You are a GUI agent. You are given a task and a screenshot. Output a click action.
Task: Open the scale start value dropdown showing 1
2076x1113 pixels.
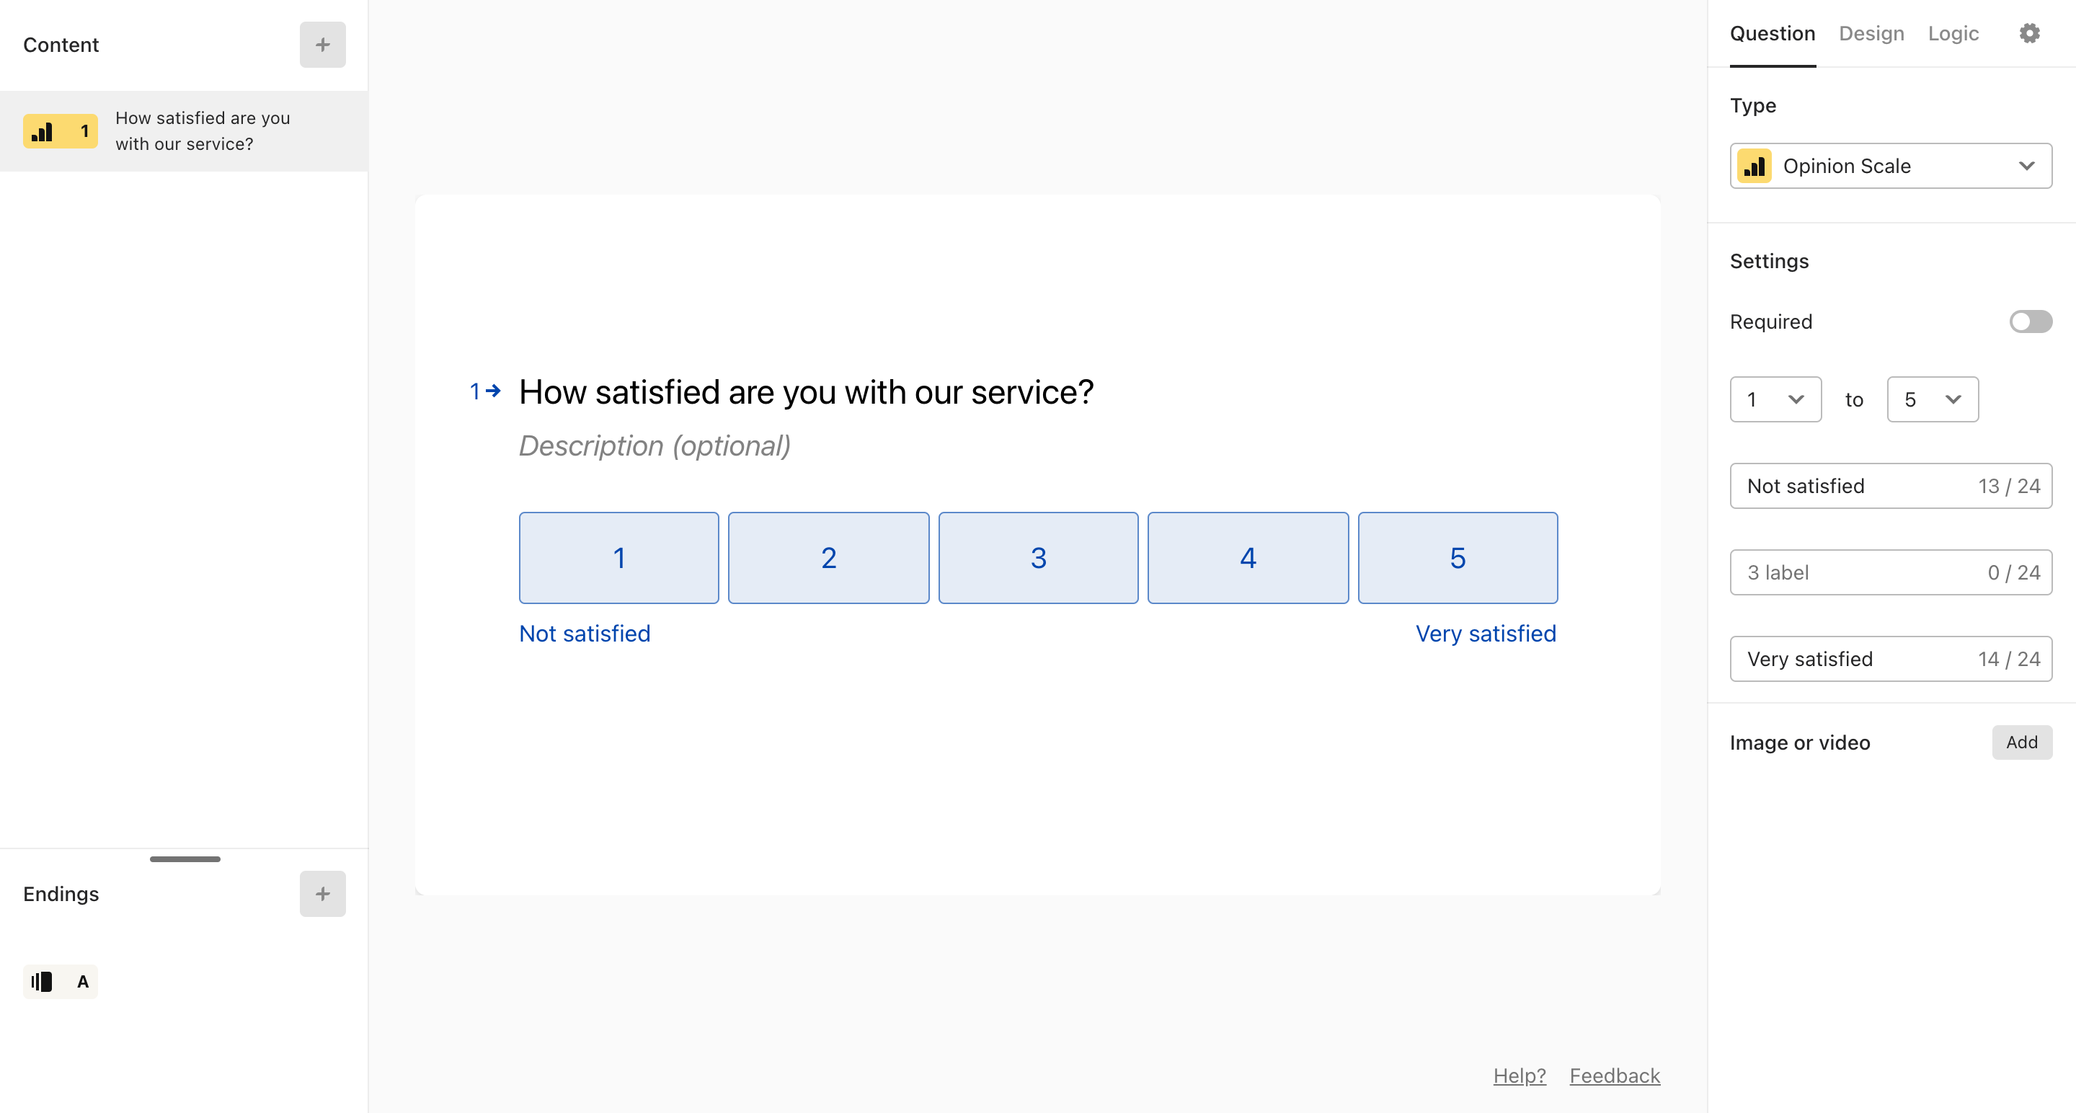pyautogui.click(x=1775, y=399)
